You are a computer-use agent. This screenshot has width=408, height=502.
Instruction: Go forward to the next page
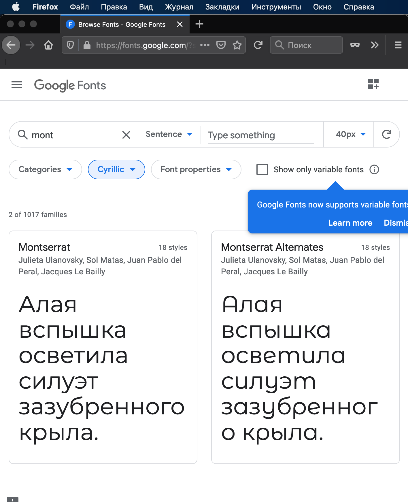tap(30, 45)
